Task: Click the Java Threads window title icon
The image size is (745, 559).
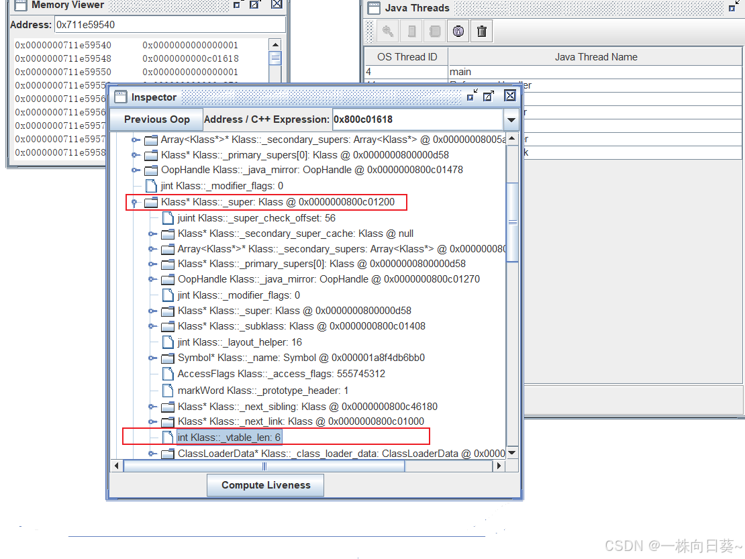Action: tap(374, 7)
